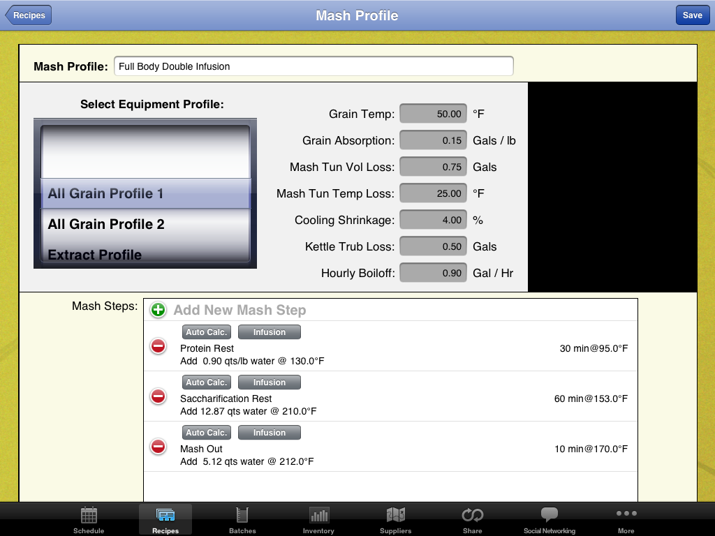The image size is (715, 536).
Task: Click Add 12.87 qts water @ 210.0°F
Action: point(248,411)
